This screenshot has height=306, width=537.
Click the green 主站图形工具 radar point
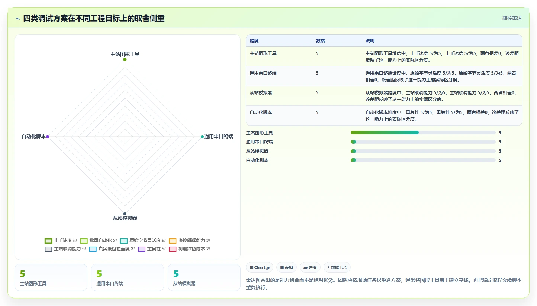tap(125, 59)
